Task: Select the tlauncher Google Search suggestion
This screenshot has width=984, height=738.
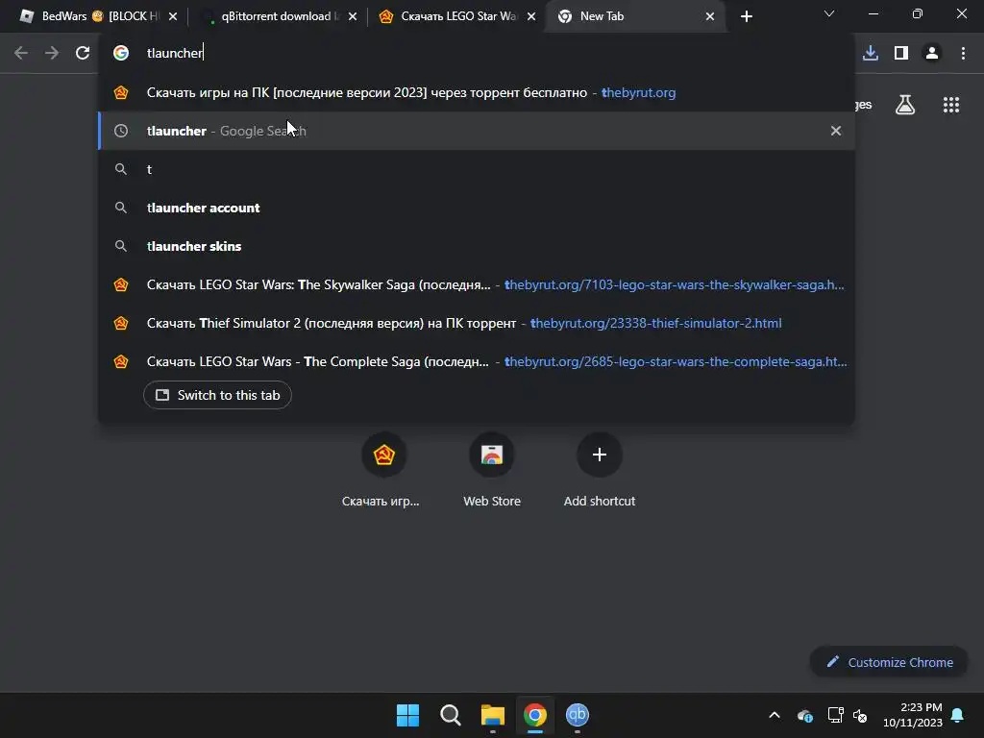Action: (477, 131)
